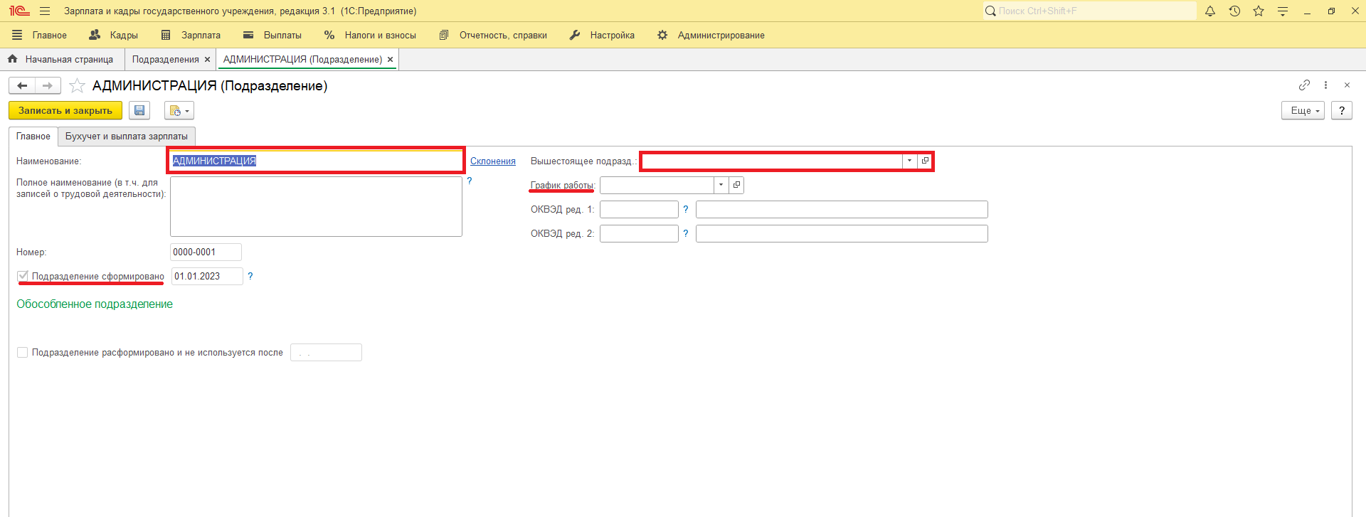This screenshot has width=1366, height=517.
Task: Close the Подразделения tab
Action: pyautogui.click(x=207, y=60)
